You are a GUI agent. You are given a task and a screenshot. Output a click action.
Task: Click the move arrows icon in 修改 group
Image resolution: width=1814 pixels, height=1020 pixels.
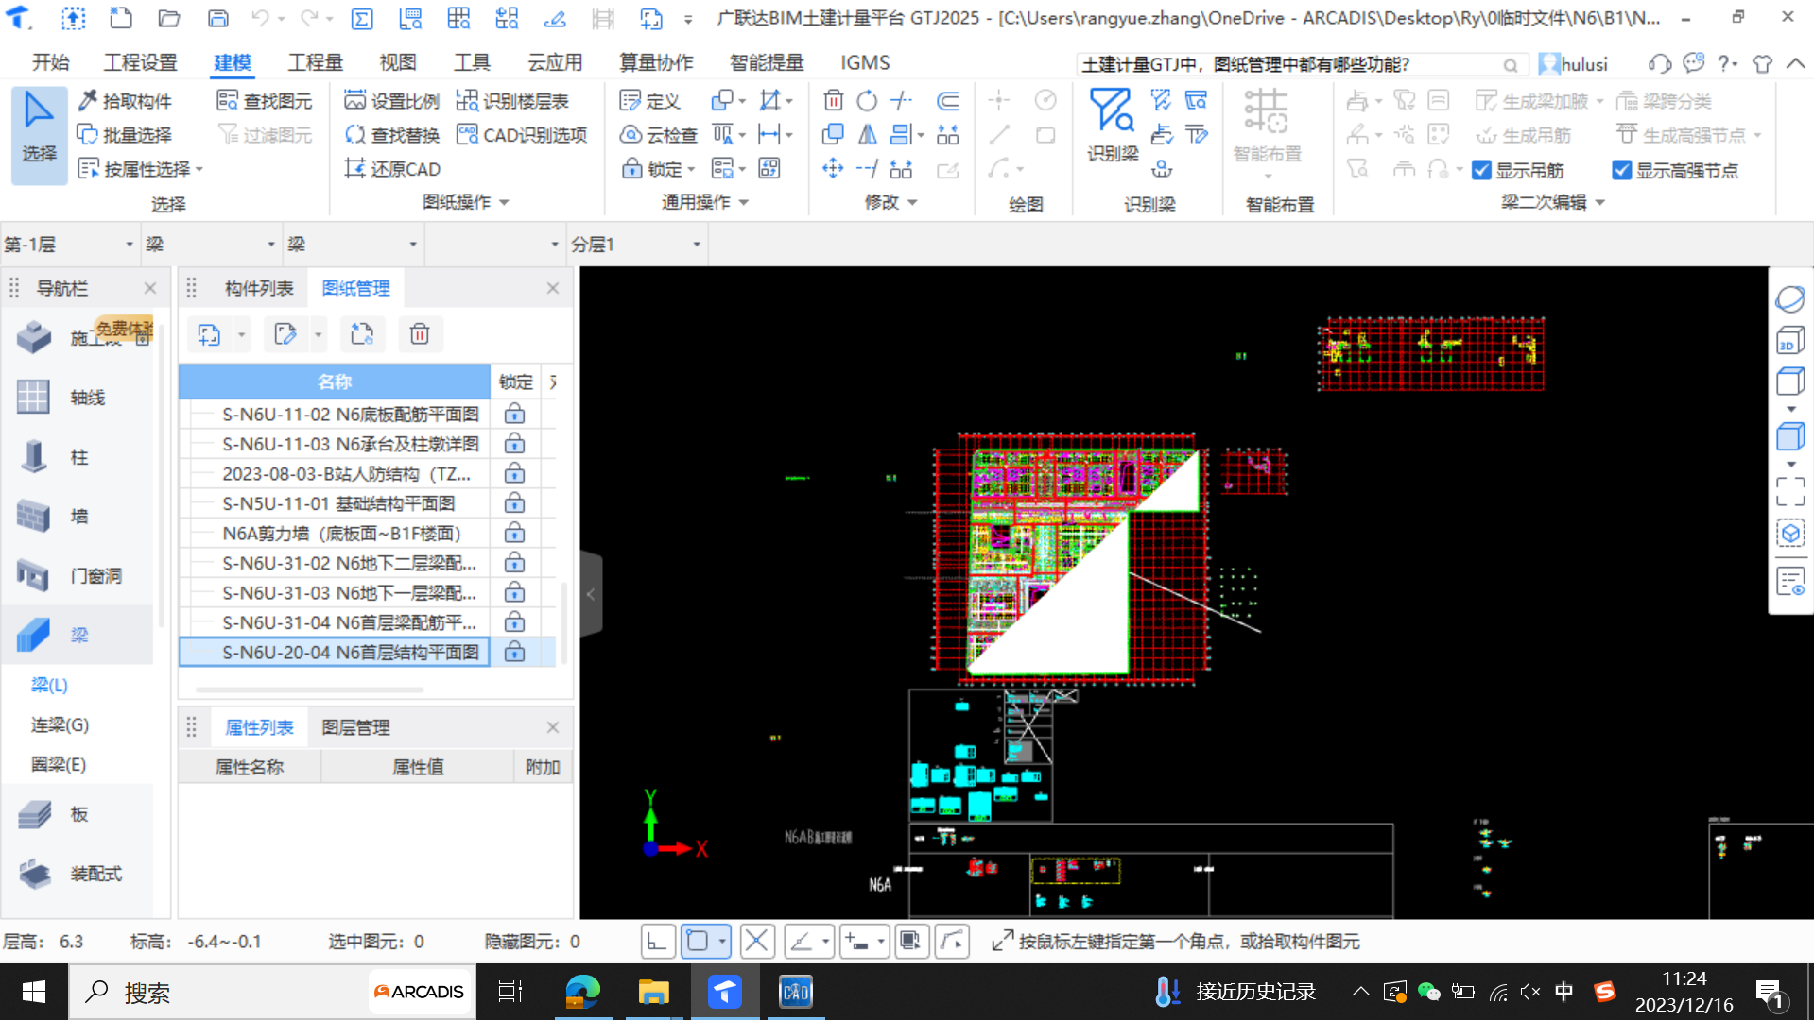(x=833, y=169)
